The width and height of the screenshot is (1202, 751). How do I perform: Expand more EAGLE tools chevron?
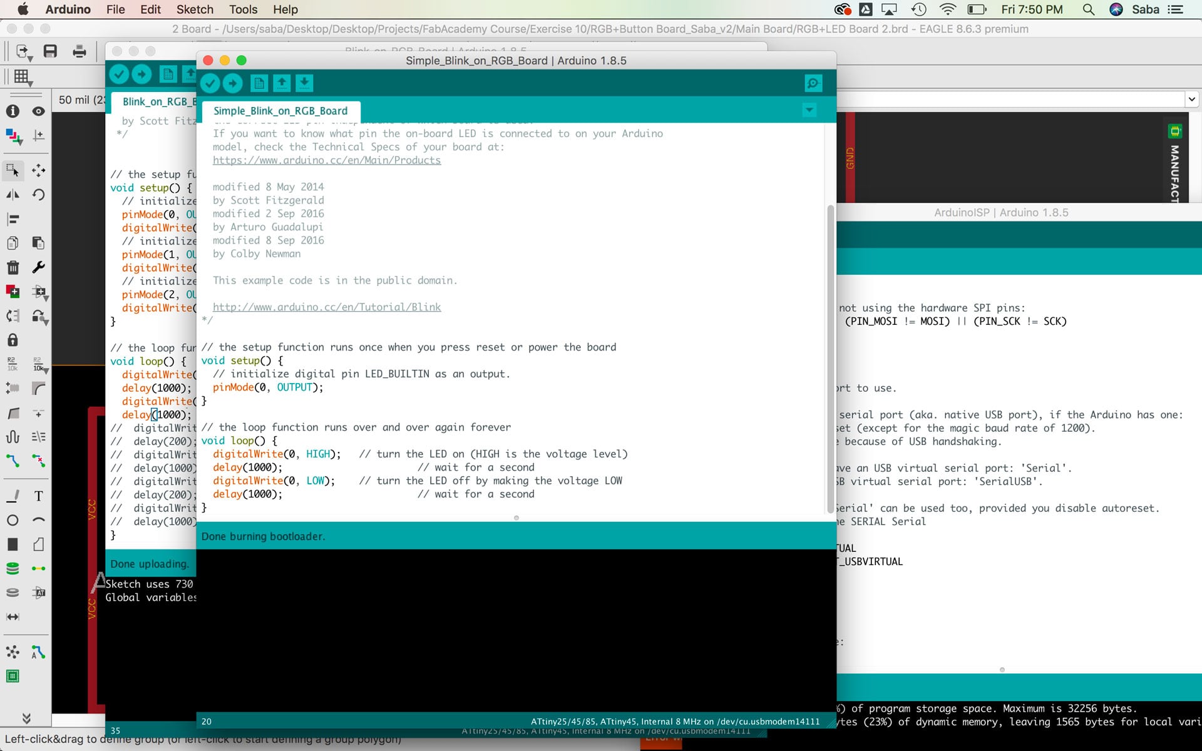point(26,718)
